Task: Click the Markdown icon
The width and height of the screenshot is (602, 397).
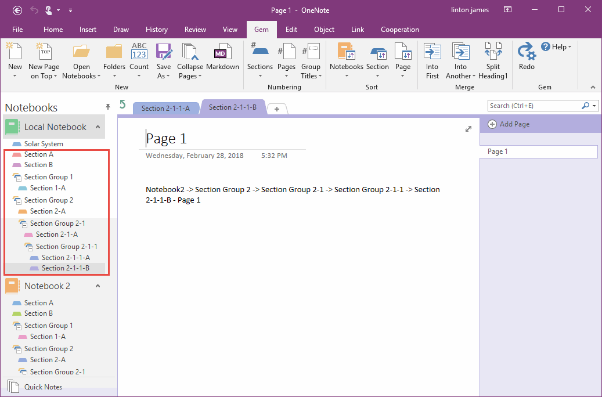Action: point(223,52)
